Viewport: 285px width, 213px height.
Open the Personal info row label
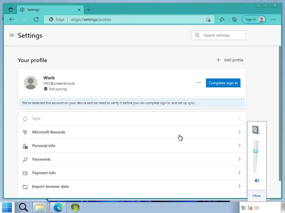coord(44,146)
